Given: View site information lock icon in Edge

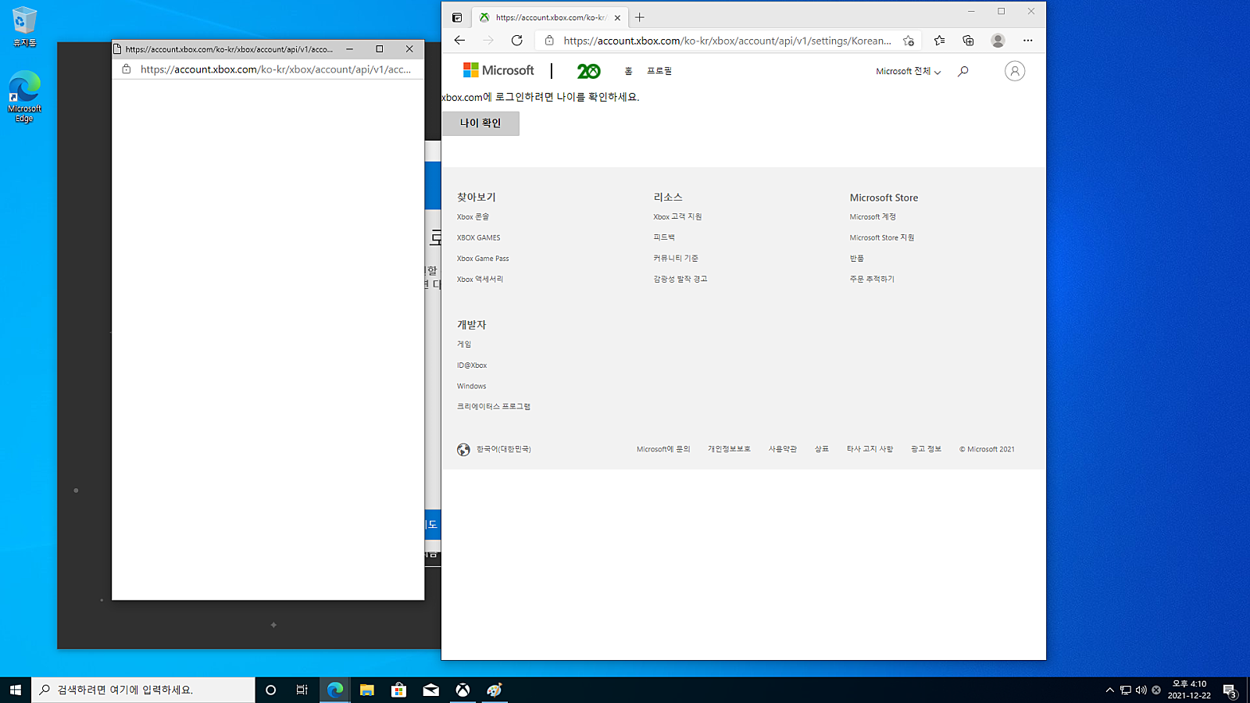Looking at the screenshot, I should click(549, 41).
